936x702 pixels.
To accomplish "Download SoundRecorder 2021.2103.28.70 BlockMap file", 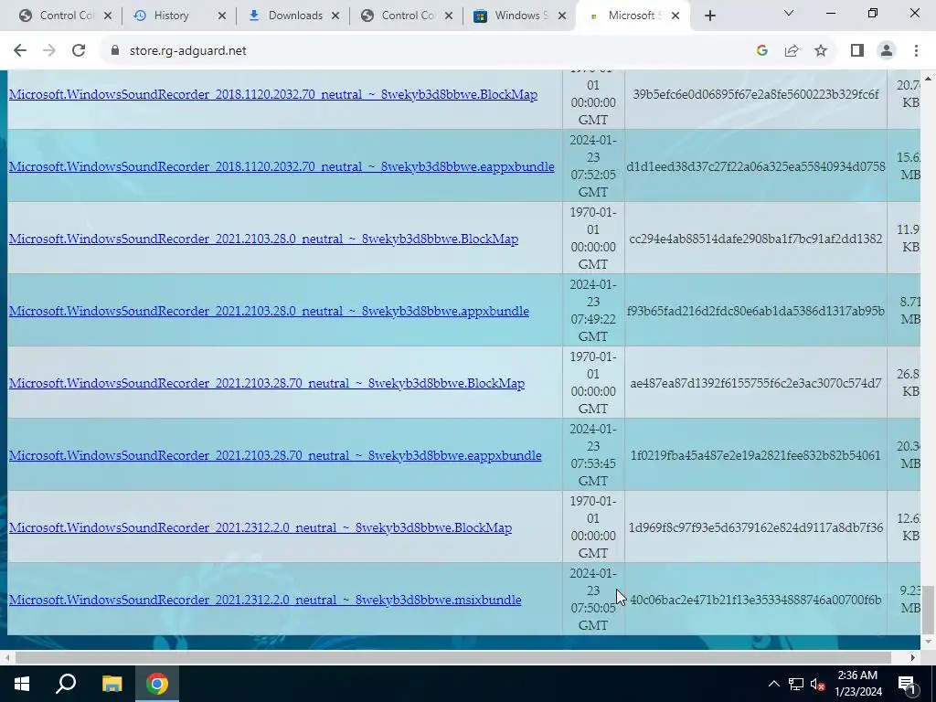I will (x=267, y=383).
